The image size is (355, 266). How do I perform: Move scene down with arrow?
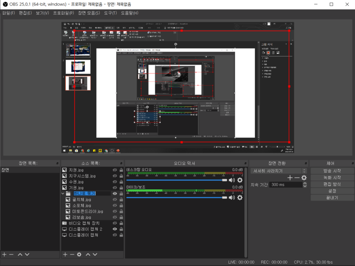point(27,255)
